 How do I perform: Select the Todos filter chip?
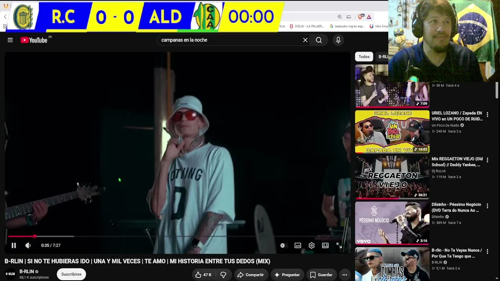click(364, 57)
